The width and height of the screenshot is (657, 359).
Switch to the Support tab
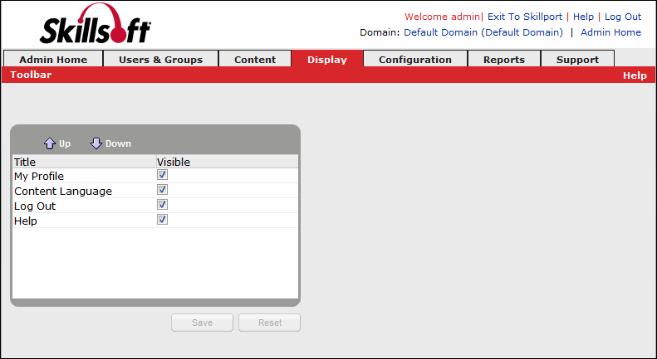(x=577, y=60)
